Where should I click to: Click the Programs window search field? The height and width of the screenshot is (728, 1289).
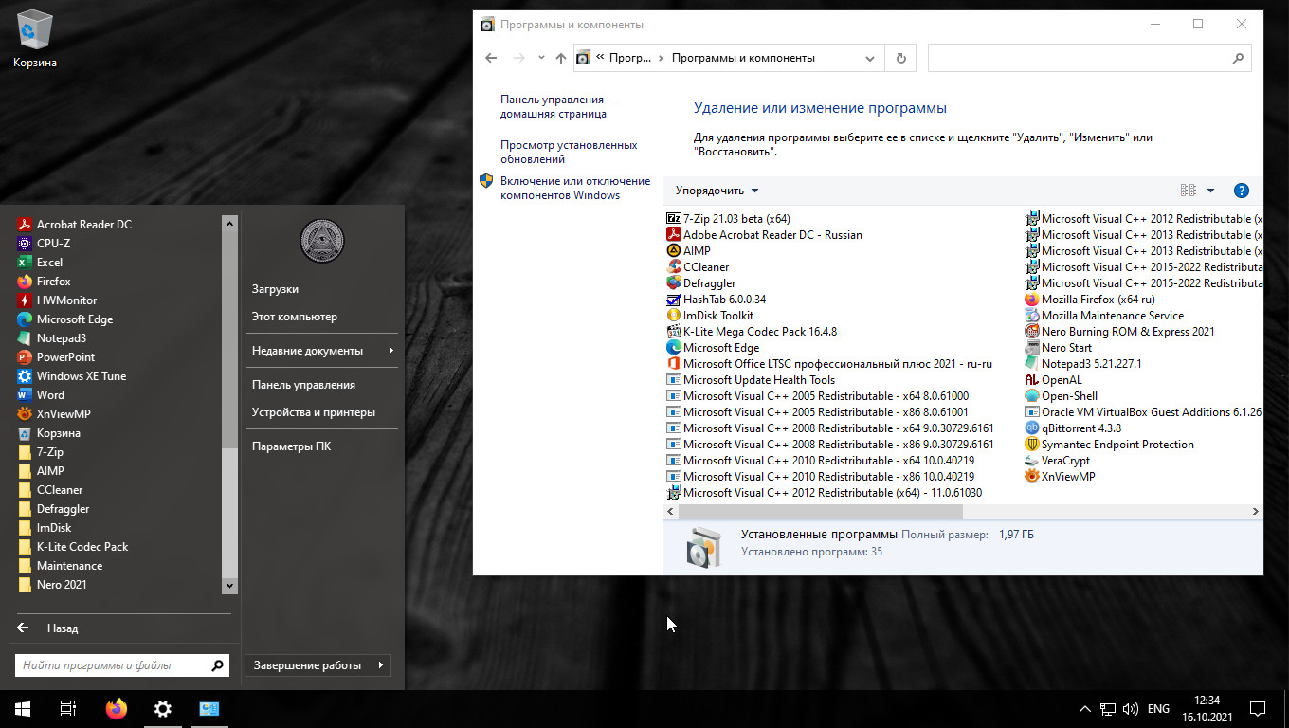coord(1090,58)
